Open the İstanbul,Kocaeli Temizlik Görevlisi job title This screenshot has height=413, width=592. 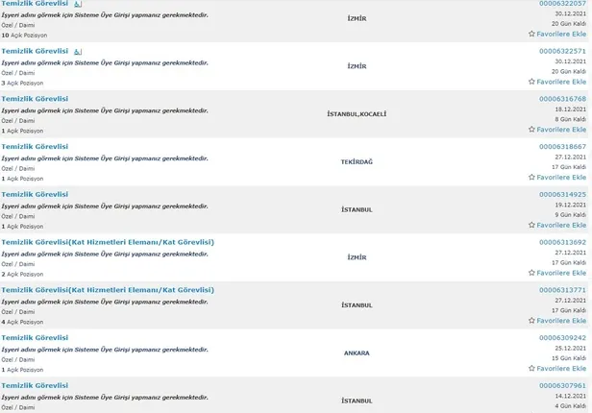pos(35,98)
